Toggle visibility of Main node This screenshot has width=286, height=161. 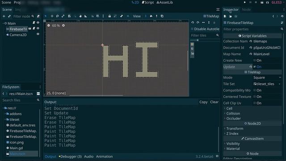click(x=38, y=23)
